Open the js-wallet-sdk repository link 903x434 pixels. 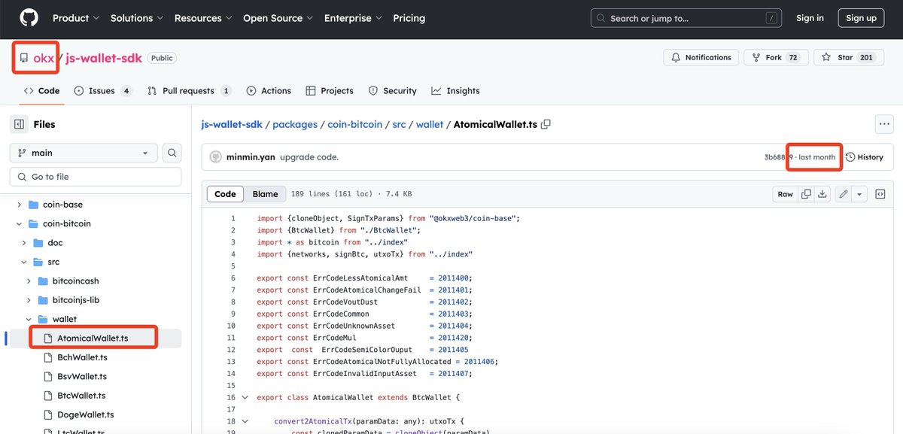click(x=104, y=58)
